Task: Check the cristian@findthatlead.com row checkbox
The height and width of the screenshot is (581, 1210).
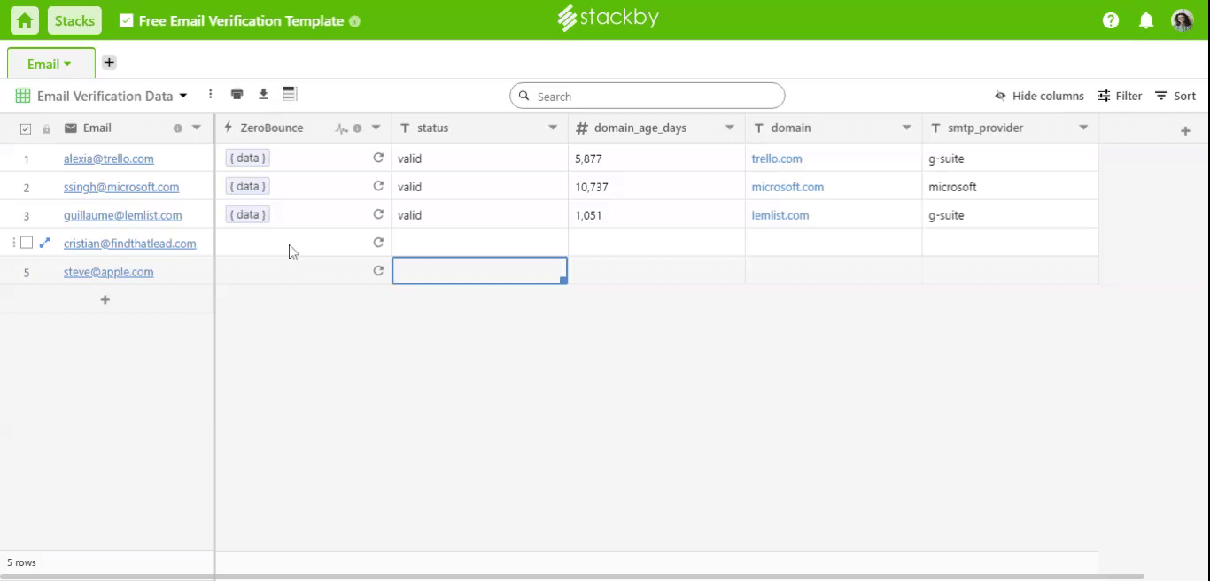Action: [27, 243]
